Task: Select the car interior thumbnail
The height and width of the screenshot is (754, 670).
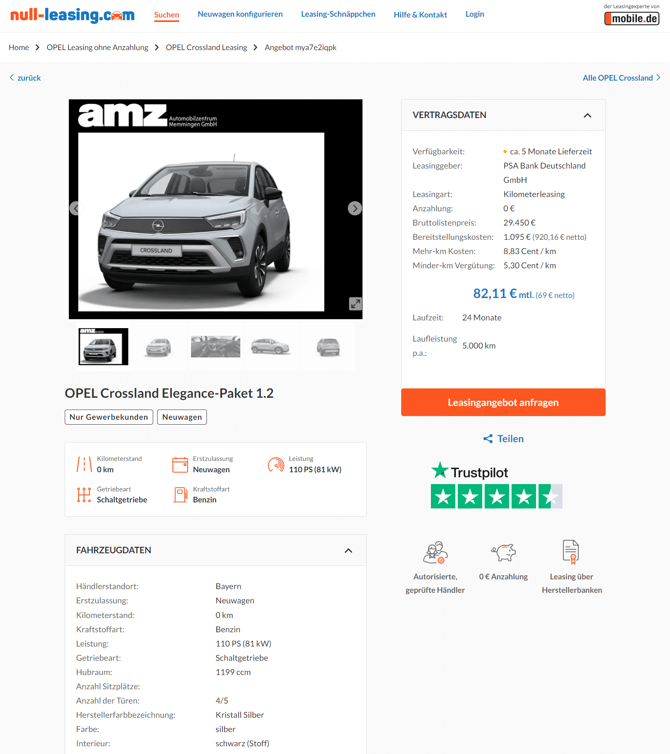Action: [x=215, y=347]
